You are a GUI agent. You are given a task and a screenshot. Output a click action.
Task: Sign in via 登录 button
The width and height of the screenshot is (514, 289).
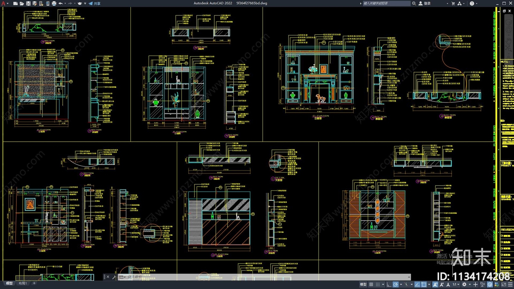424,4
